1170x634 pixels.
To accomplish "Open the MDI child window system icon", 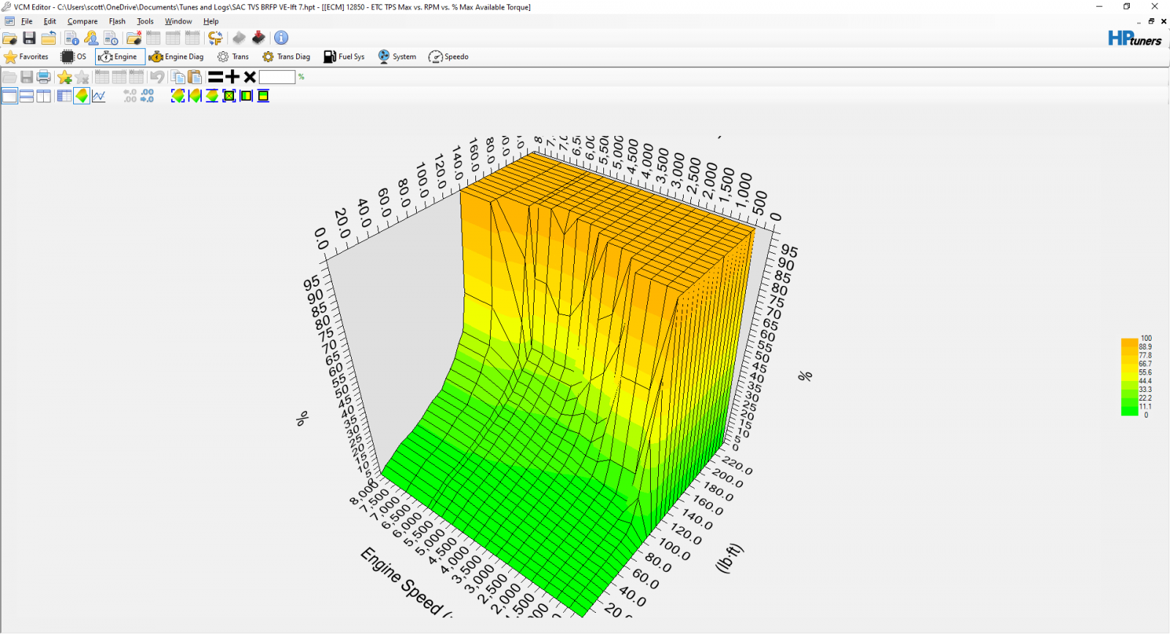I will click(x=9, y=21).
